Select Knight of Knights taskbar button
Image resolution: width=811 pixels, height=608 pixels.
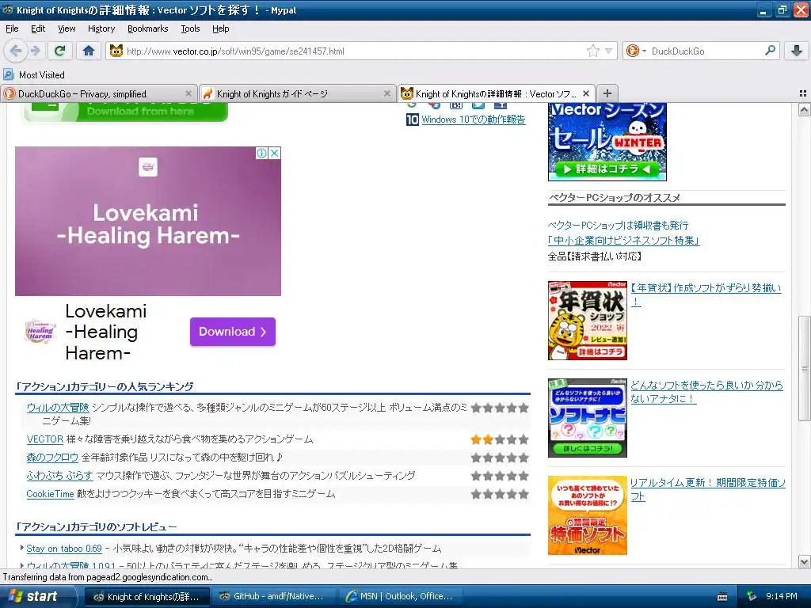pos(147,596)
